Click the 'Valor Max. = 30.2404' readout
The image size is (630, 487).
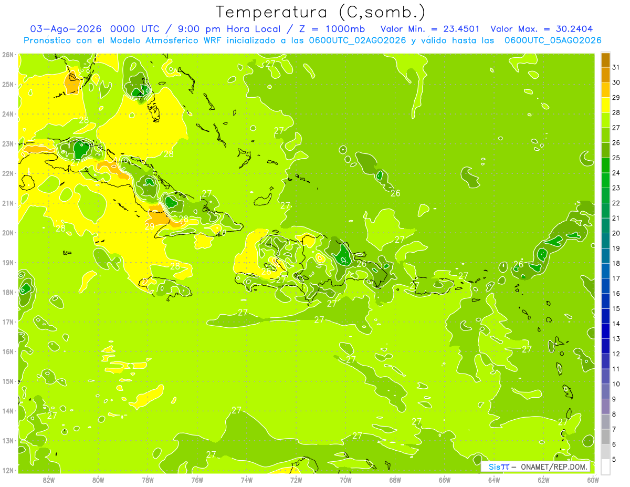542,29
